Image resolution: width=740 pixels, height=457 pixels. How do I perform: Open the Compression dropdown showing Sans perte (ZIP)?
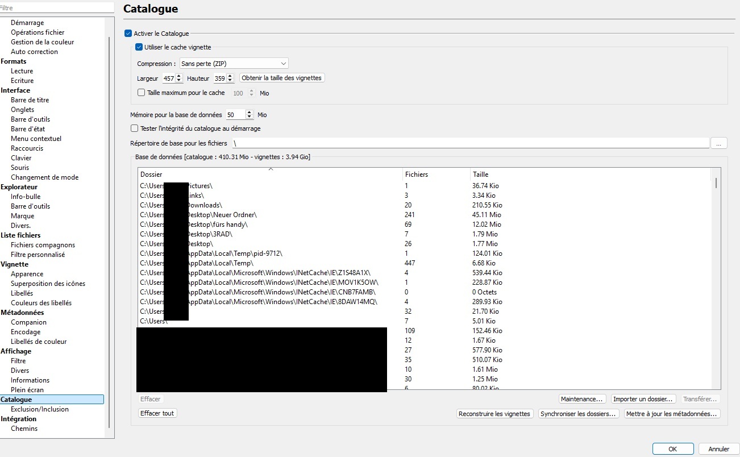pyautogui.click(x=234, y=63)
